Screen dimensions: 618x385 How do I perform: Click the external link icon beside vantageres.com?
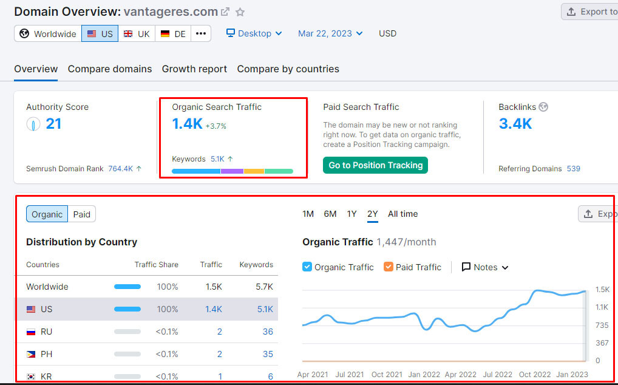pos(226,12)
